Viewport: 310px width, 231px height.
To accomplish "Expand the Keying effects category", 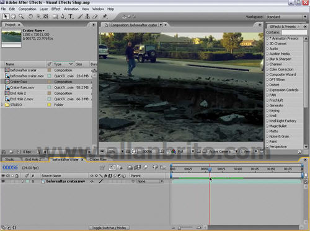I will pyautogui.click(x=267, y=111).
